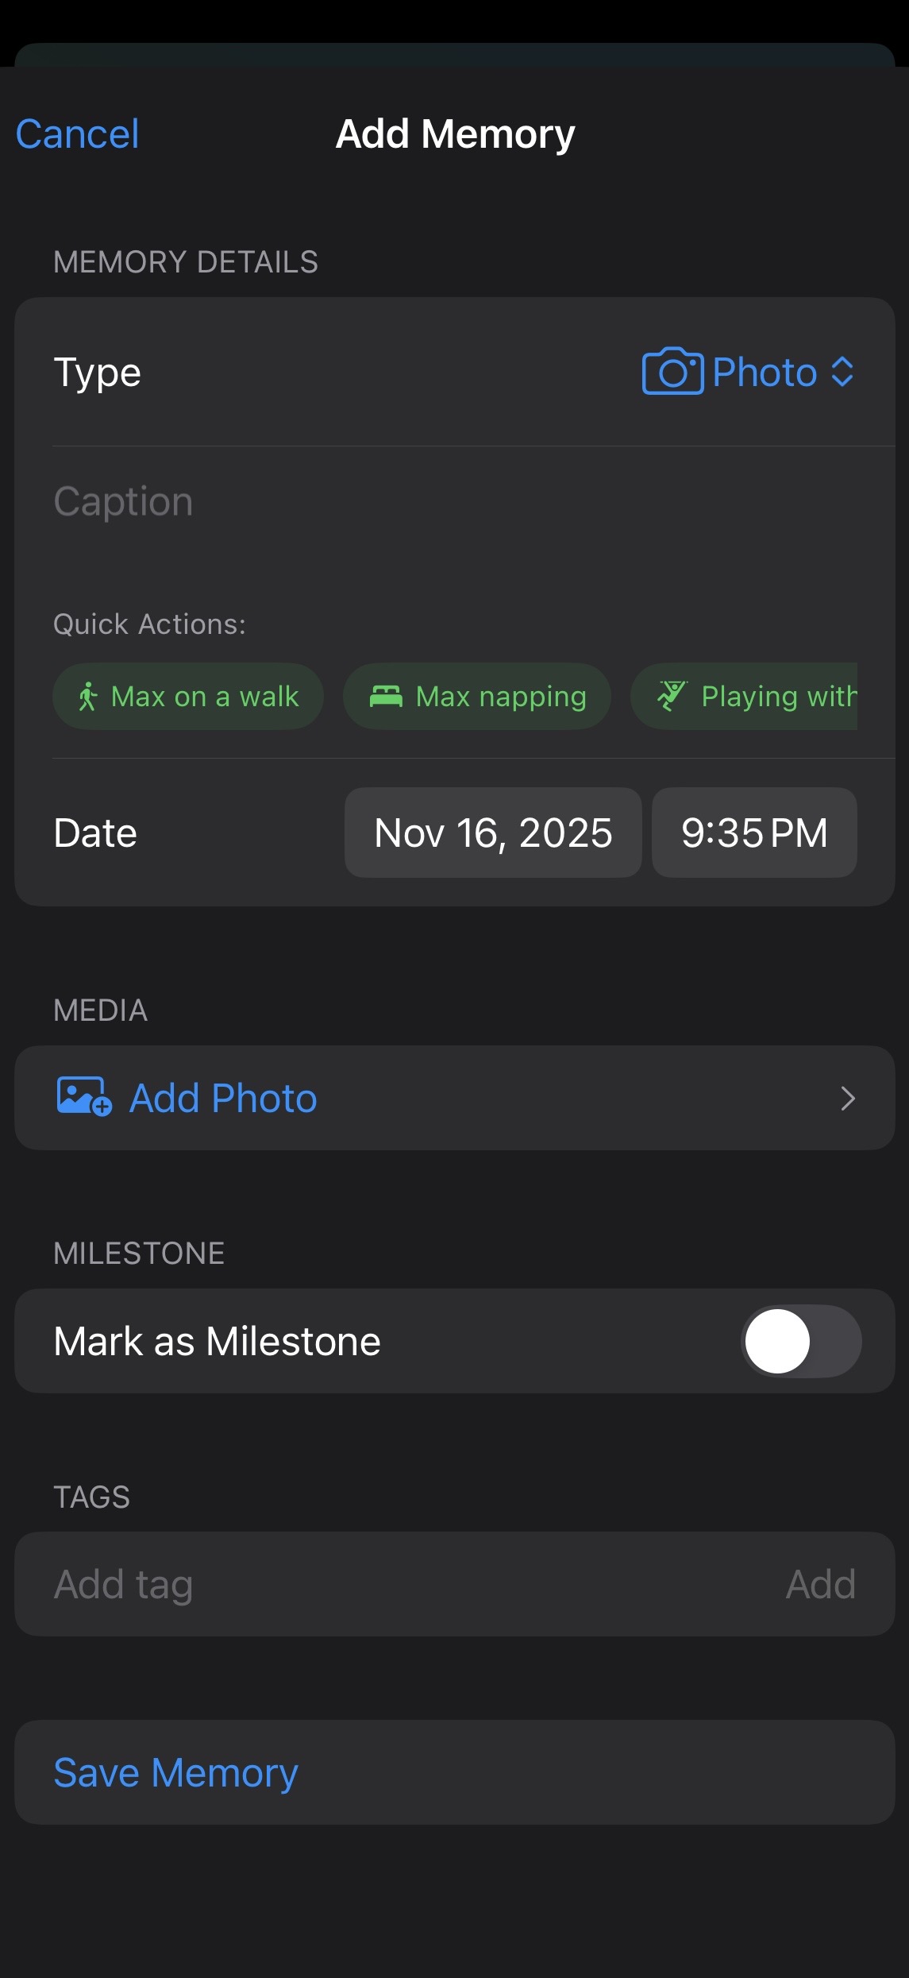Screen dimensions: 909x1978
Task: Open the 9:35 PM time picker
Action: tap(753, 833)
